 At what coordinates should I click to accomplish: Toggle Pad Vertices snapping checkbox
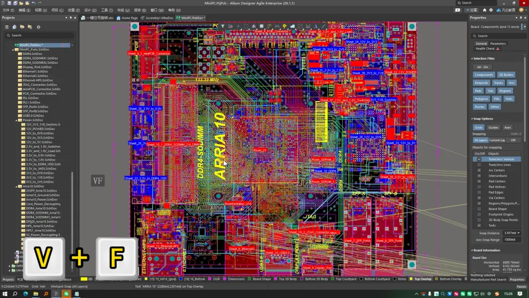click(479, 187)
